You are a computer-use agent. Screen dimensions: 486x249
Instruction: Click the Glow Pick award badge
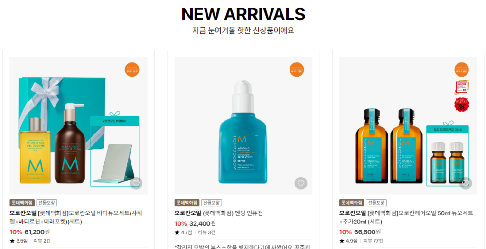pyautogui.click(x=462, y=88)
